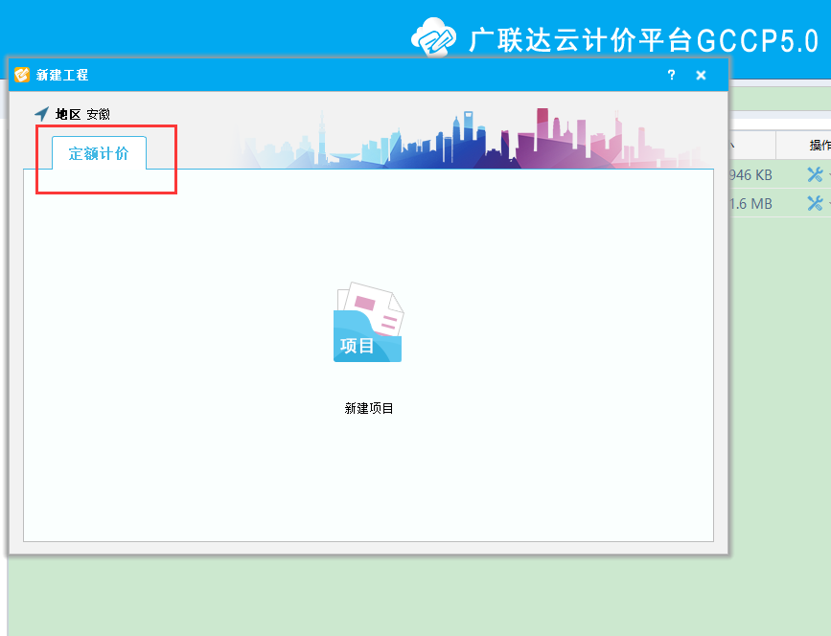Viewport: 831px width, 636px height.
Task: Click the 新建项目 label
Action: point(368,408)
